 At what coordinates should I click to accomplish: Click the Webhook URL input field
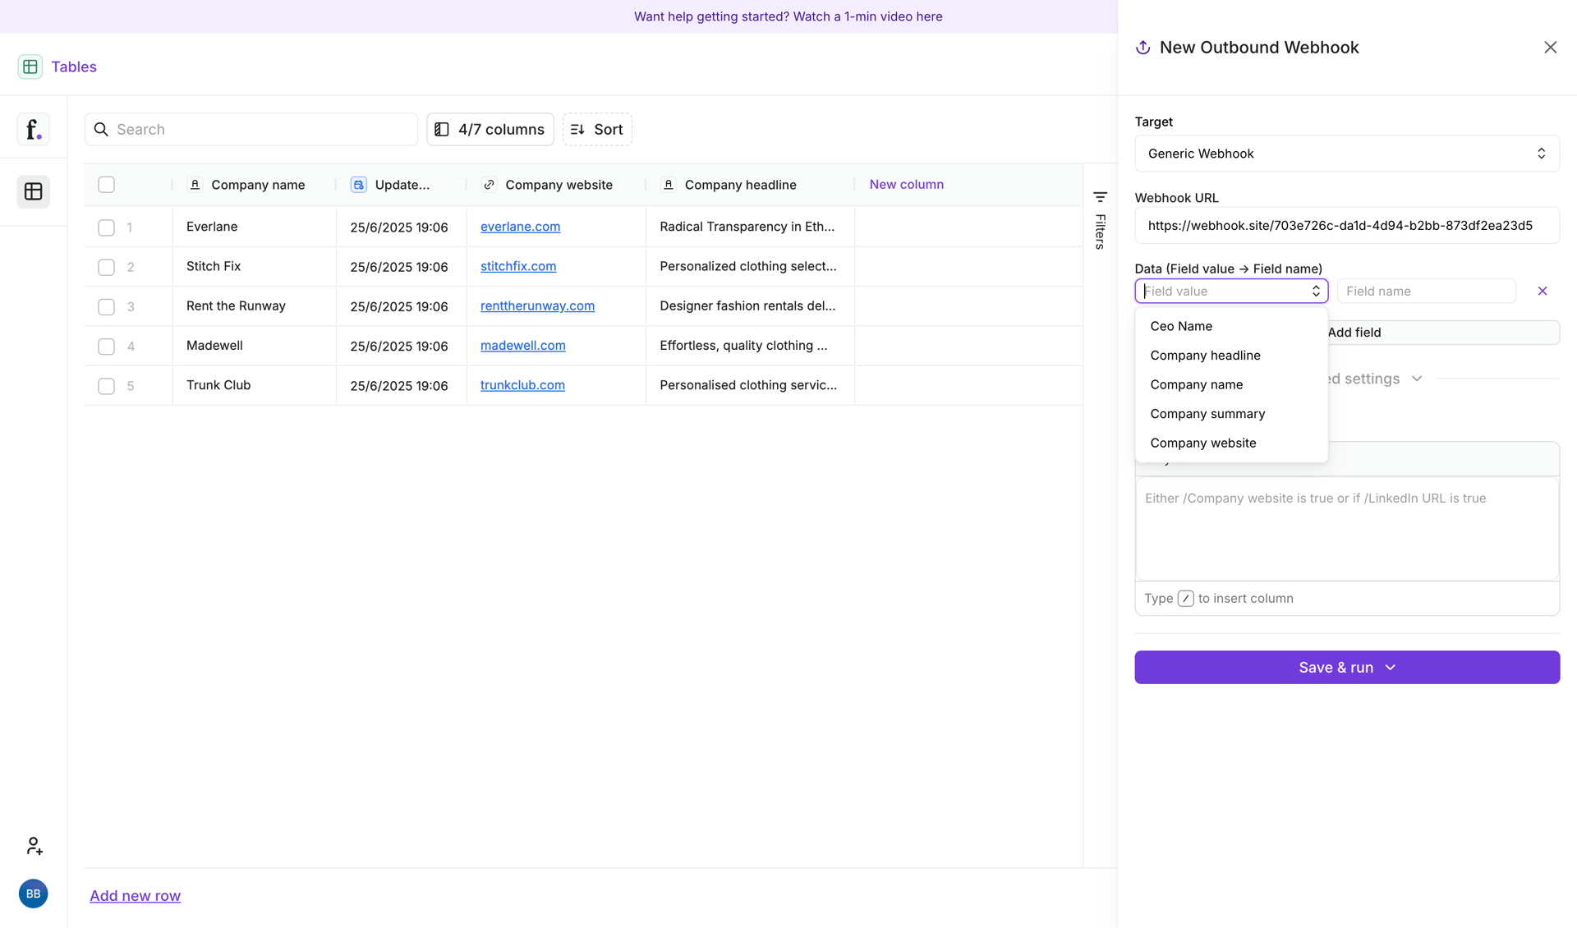(x=1346, y=225)
